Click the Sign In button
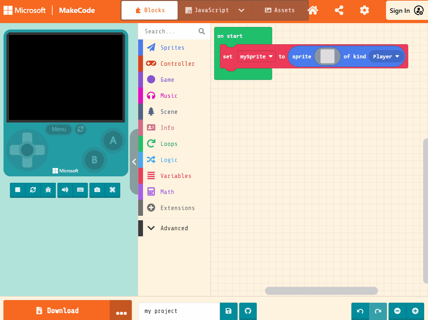This screenshot has width=428, height=320. [406, 11]
